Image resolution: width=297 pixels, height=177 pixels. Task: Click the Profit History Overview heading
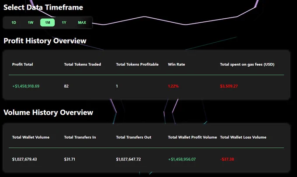pyautogui.click(x=45, y=41)
